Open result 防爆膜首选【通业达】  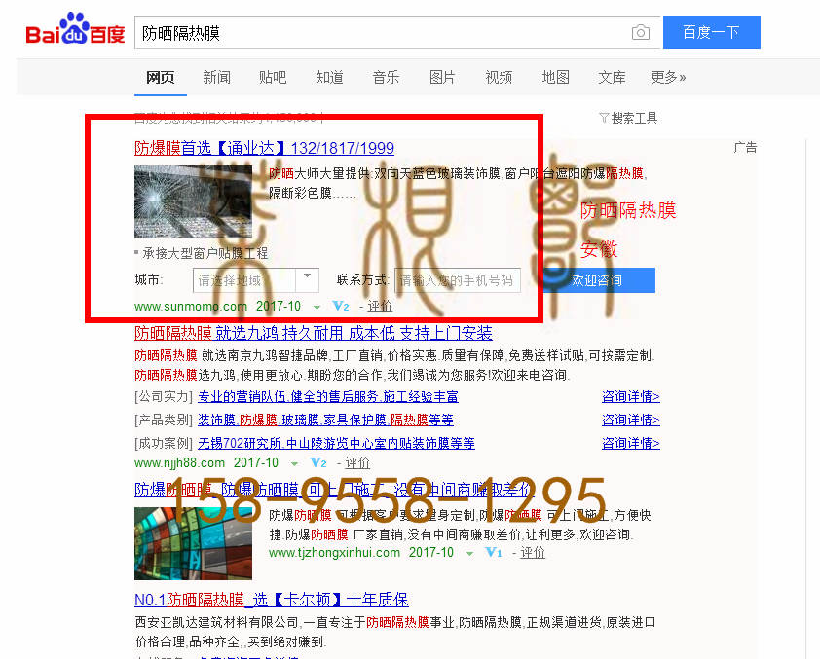(264, 148)
